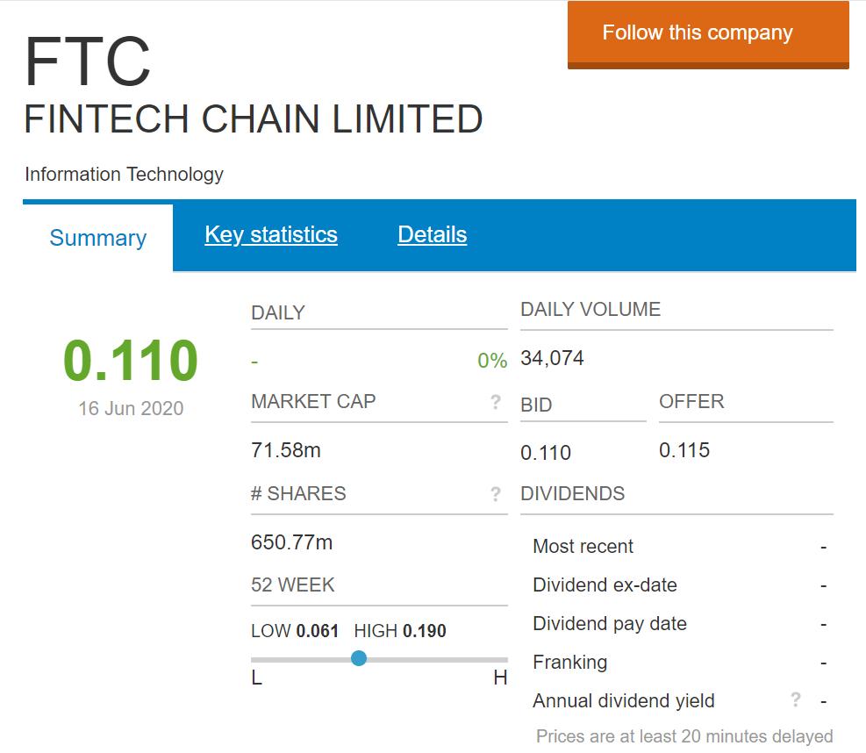
Task: Click the offer price 0.115
Action: (684, 450)
